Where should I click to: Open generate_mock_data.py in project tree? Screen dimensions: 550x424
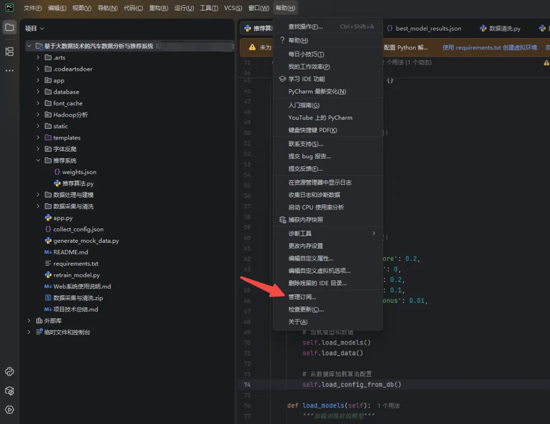(x=86, y=241)
